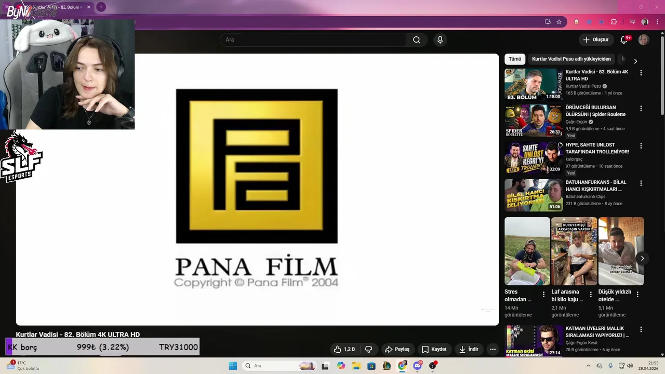Open ÖRÜMCEĞİ BULURSAN ÖLÜRSÜN video title
This screenshot has height=374, width=665.
(595, 111)
